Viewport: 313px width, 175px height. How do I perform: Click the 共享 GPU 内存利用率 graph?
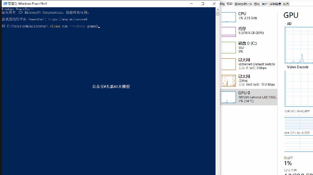(298, 143)
